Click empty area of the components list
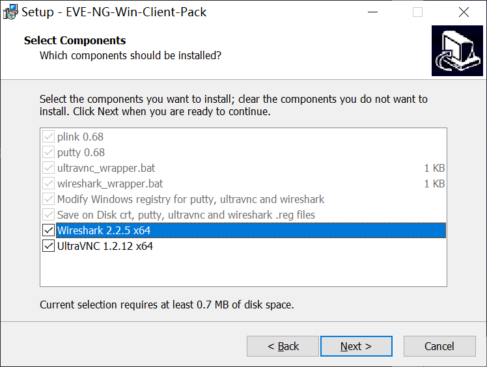487x367 pixels. tap(241, 270)
